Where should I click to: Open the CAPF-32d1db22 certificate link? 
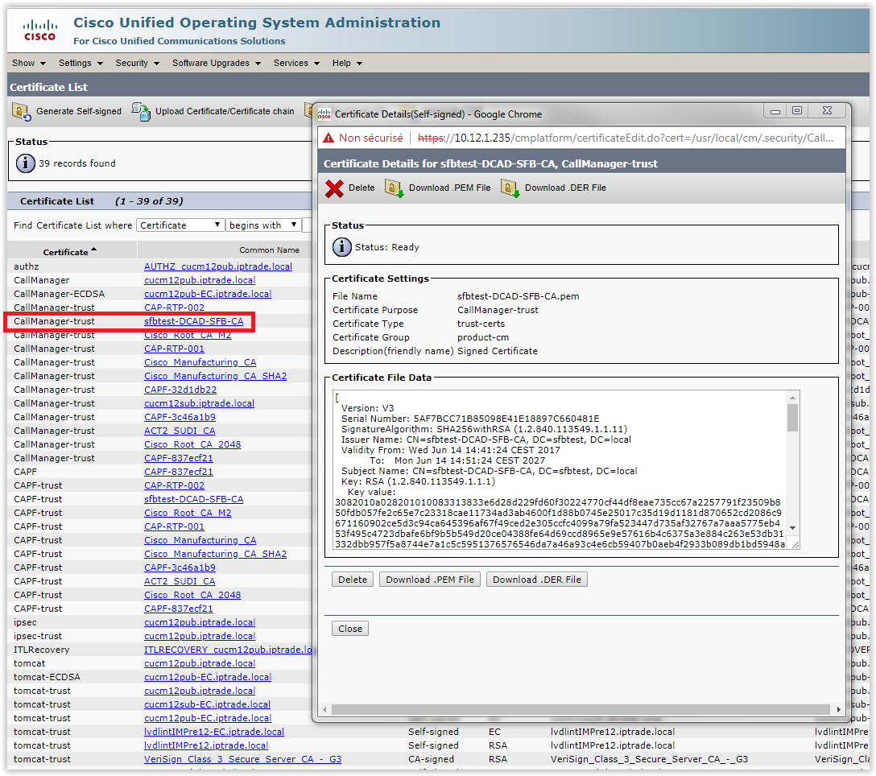180,390
